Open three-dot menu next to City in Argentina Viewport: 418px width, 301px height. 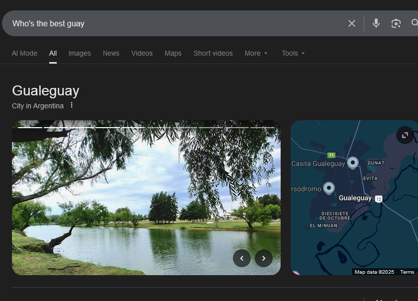[x=72, y=105]
